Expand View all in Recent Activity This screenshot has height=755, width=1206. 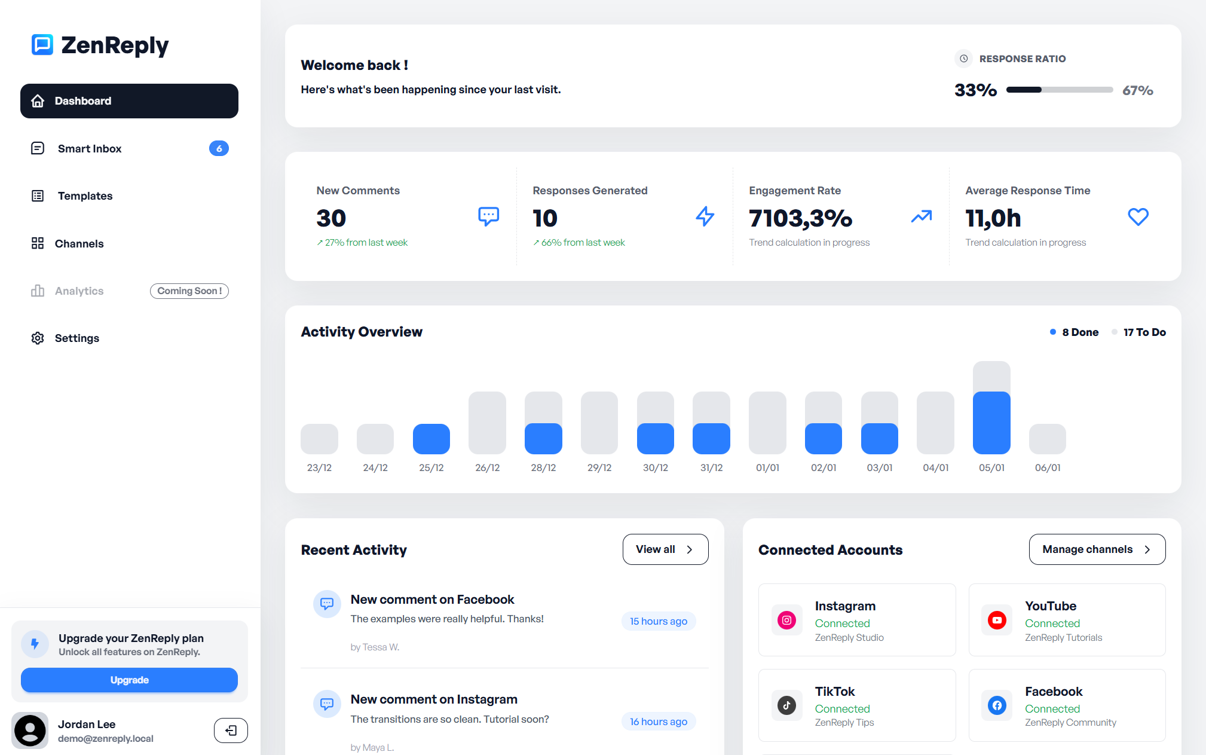(x=665, y=549)
